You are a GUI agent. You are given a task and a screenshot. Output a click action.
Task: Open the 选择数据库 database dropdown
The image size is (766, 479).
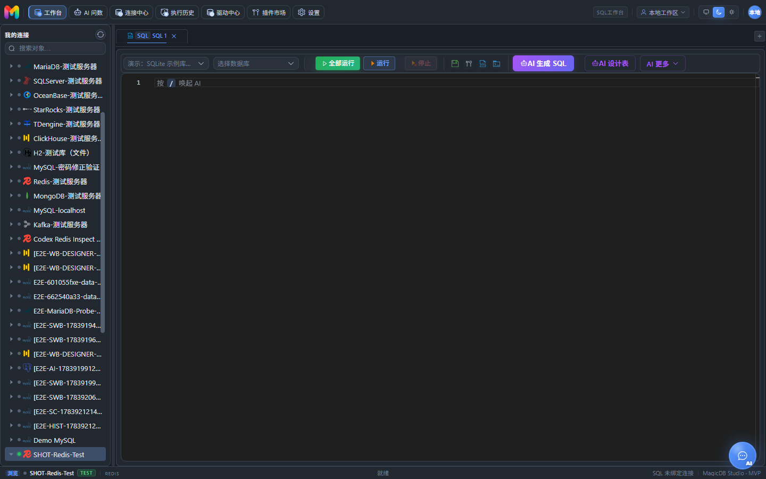[x=256, y=63]
